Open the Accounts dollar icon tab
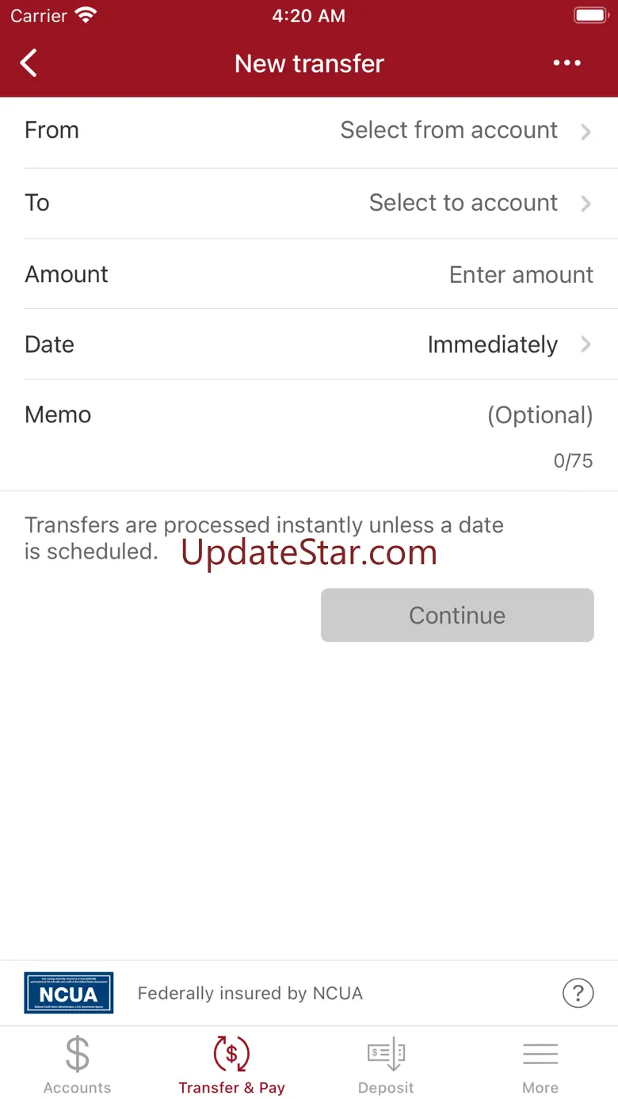Image resolution: width=618 pixels, height=1099 pixels. pyautogui.click(x=78, y=1054)
